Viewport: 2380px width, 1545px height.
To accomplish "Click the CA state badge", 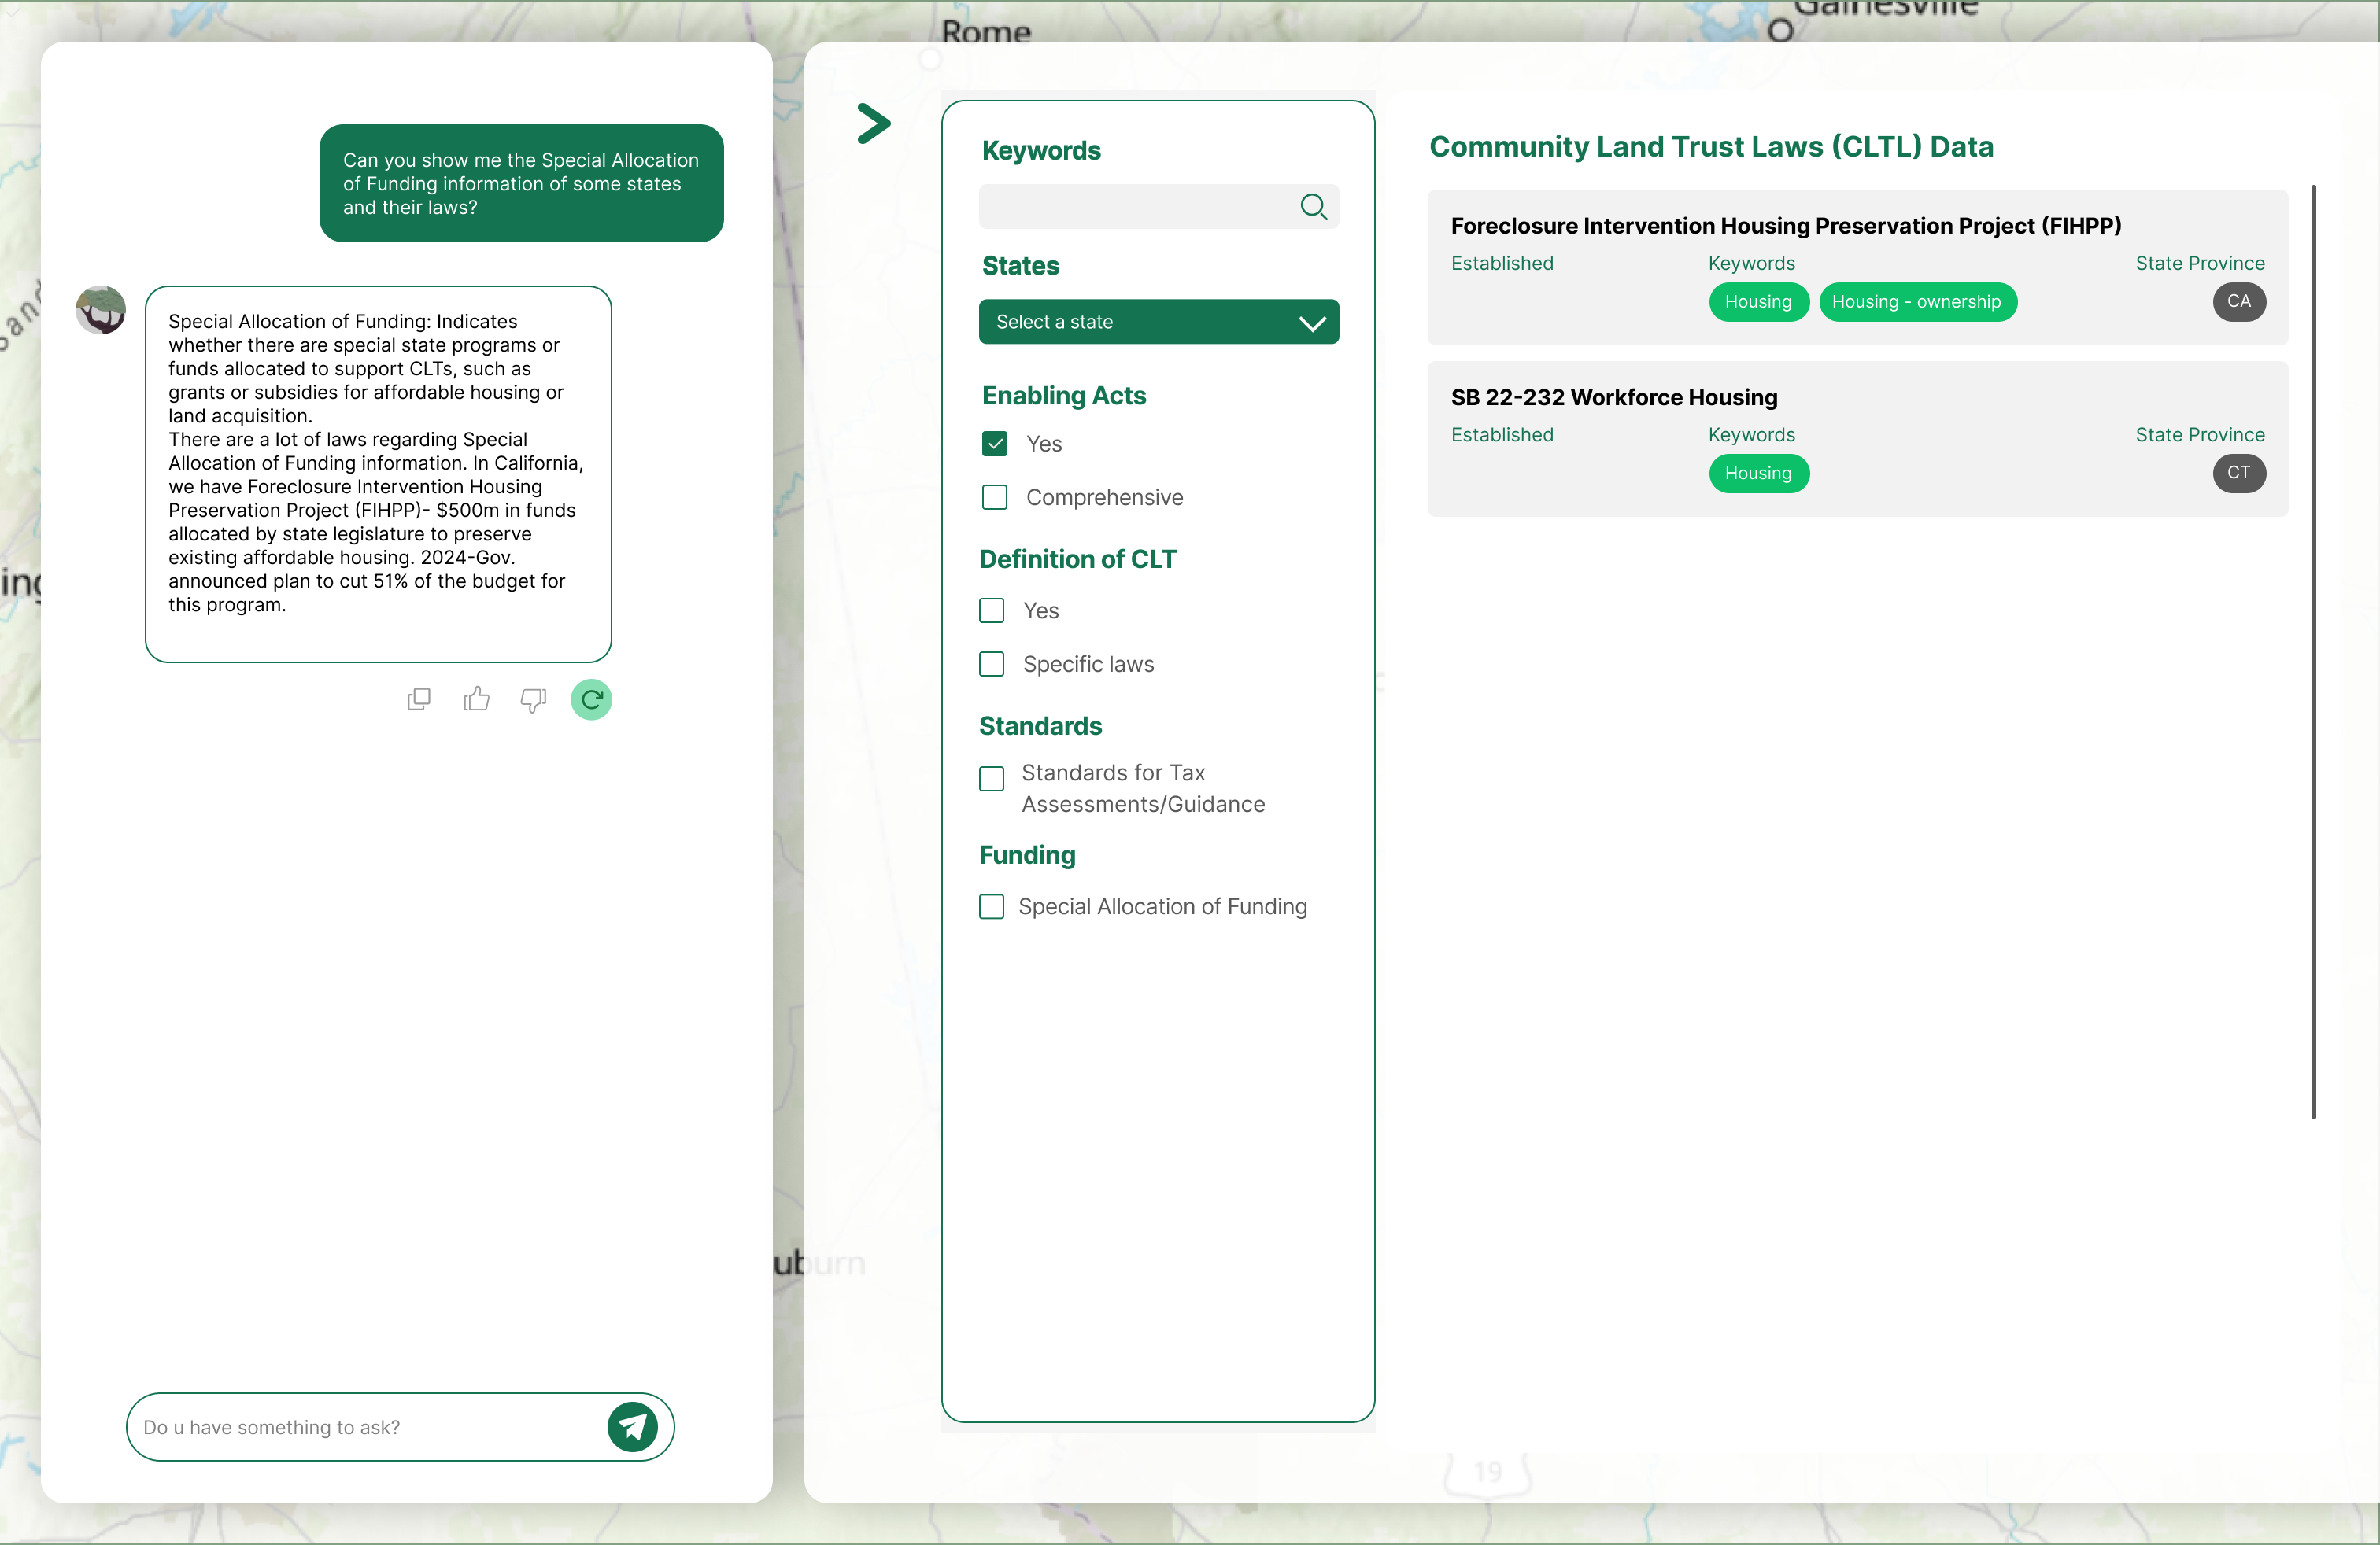I will [2238, 302].
